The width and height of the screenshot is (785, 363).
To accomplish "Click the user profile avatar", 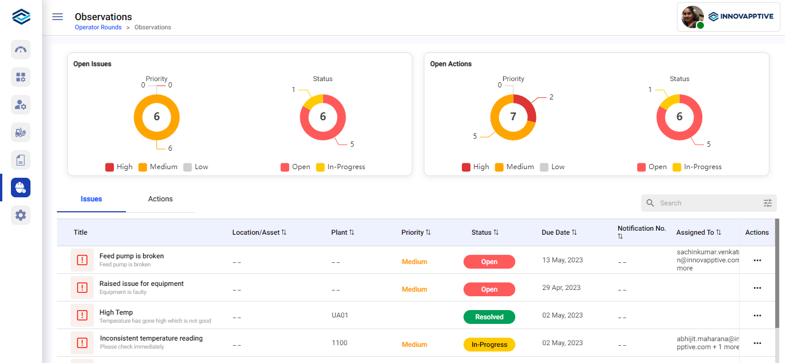I will pyautogui.click(x=692, y=17).
